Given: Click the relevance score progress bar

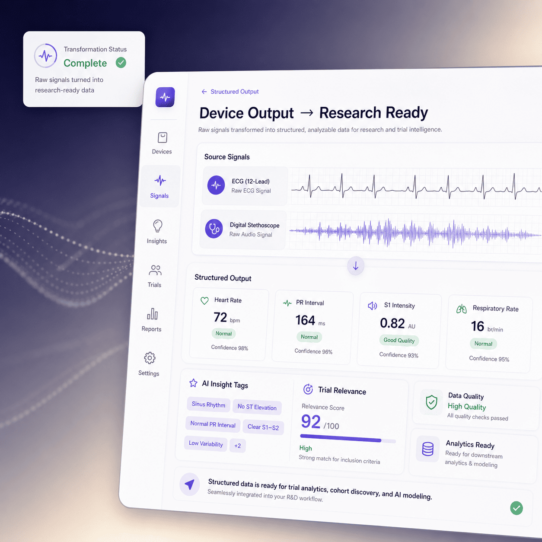Looking at the screenshot, I should pos(348,439).
